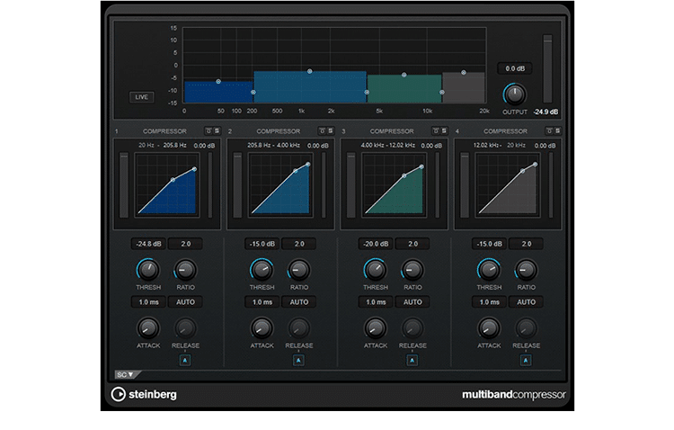Click band 4 attack 1.0 ms field
This screenshot has height=430, width=674.
pos(489,302)
